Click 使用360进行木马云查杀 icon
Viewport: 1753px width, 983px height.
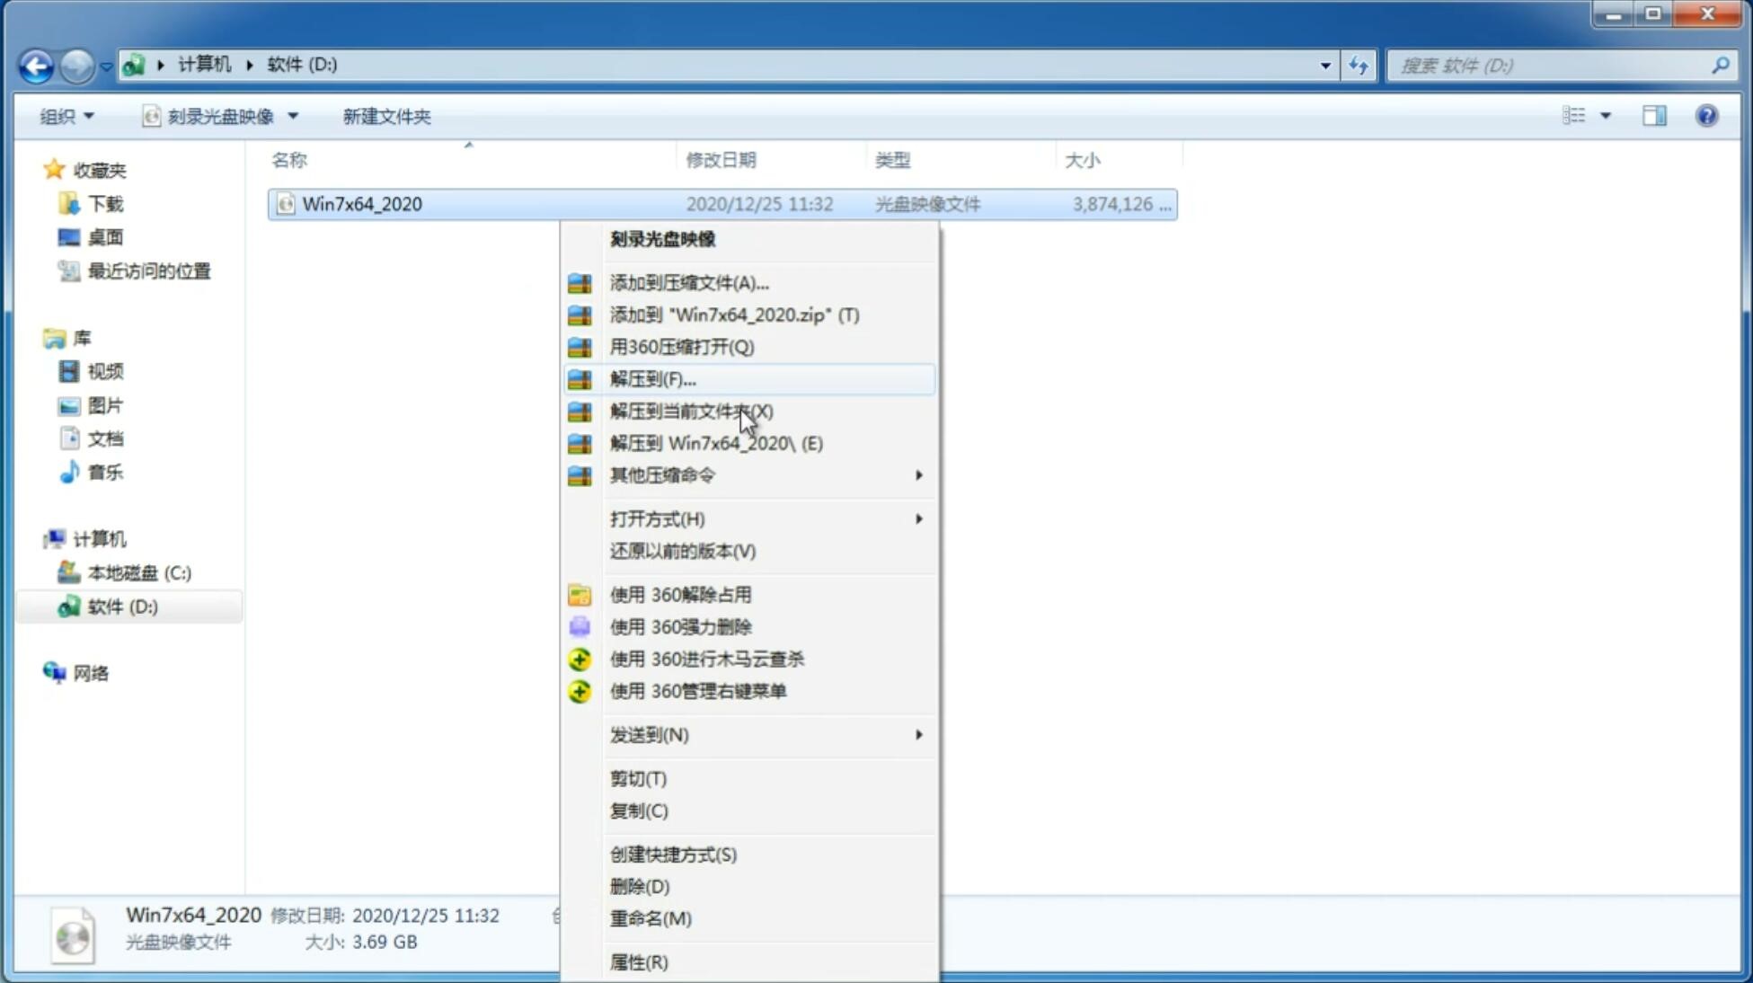tap(578, 659)
